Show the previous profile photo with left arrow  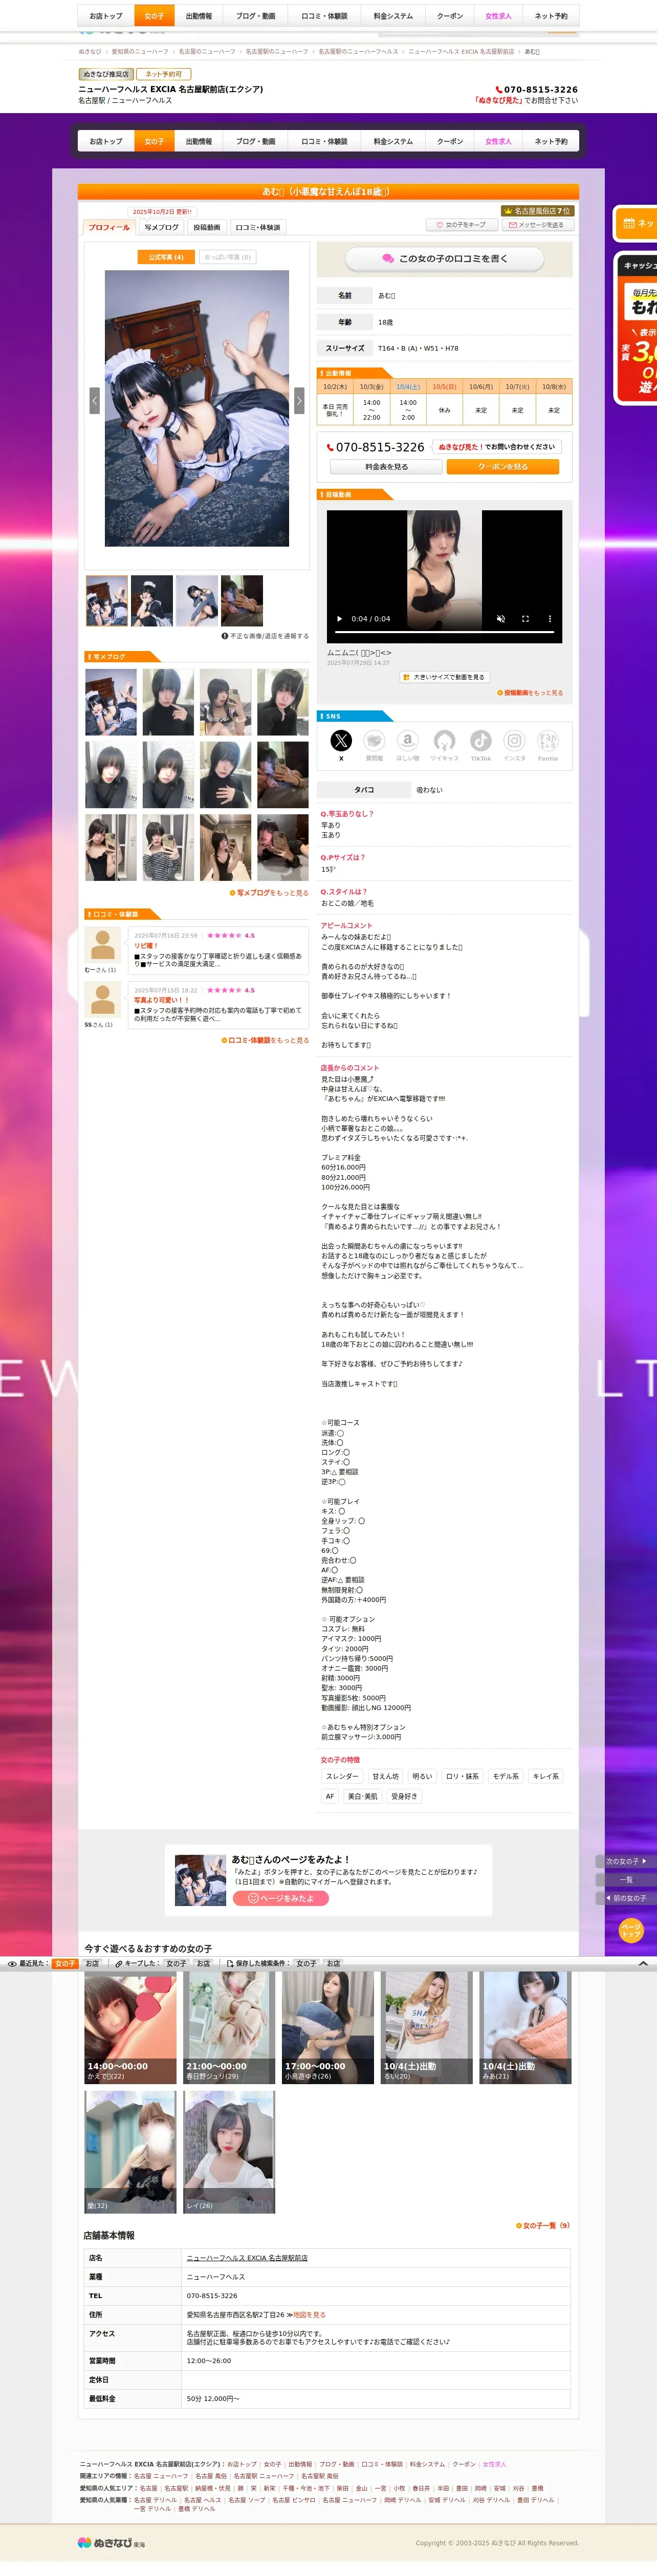95,400
